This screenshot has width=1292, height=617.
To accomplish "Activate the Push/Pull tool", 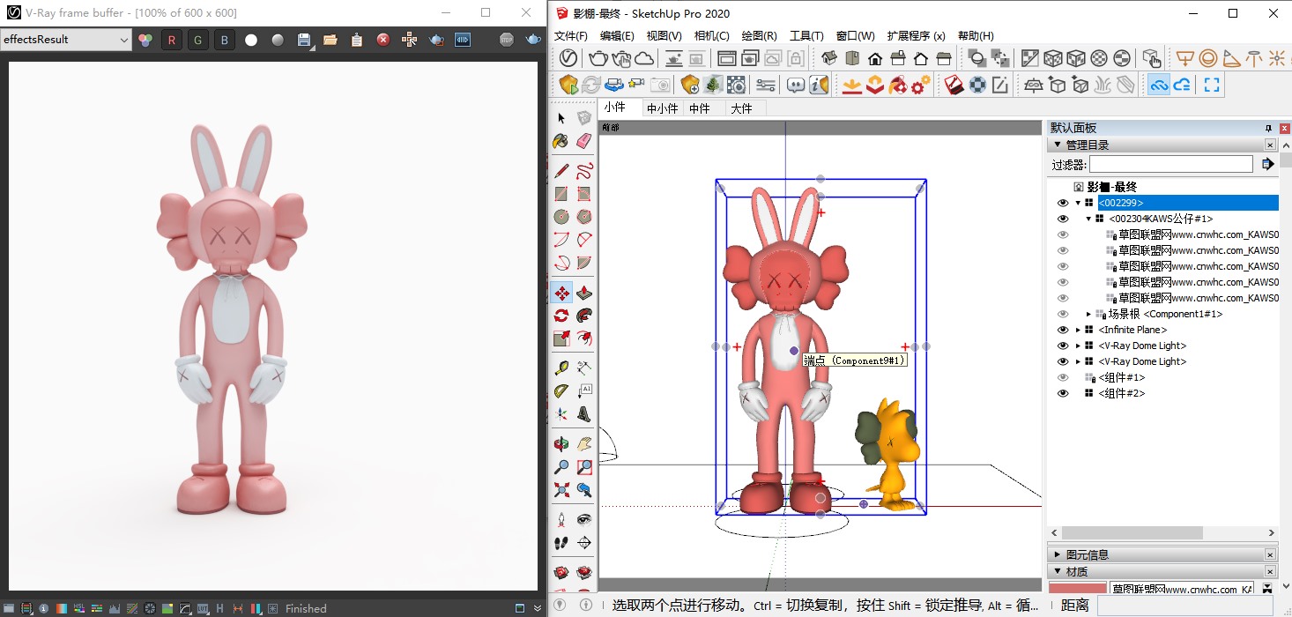I will [x=584, y=293].
